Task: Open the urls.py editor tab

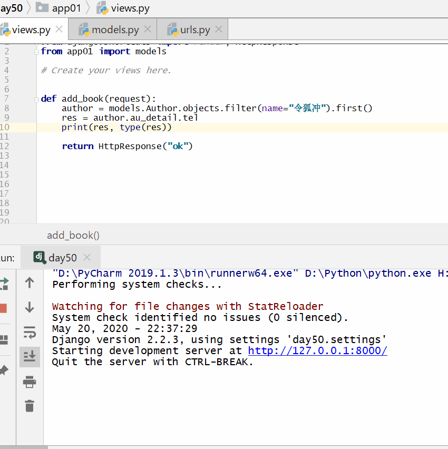Action: 190,30
